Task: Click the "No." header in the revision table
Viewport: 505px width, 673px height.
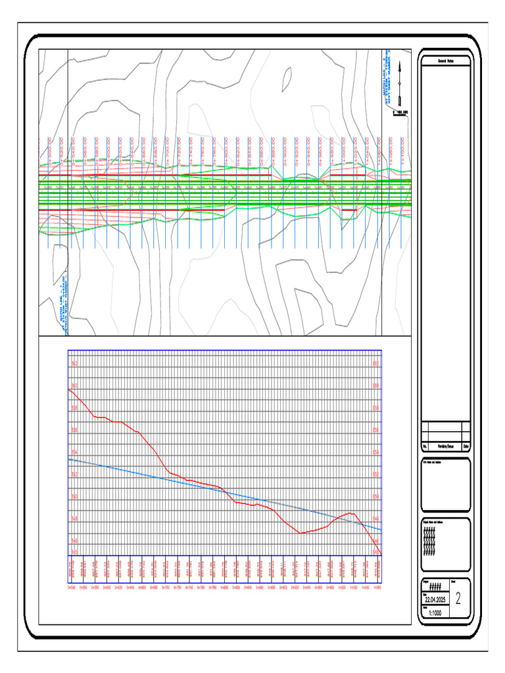Action: (x=425, y=447)
